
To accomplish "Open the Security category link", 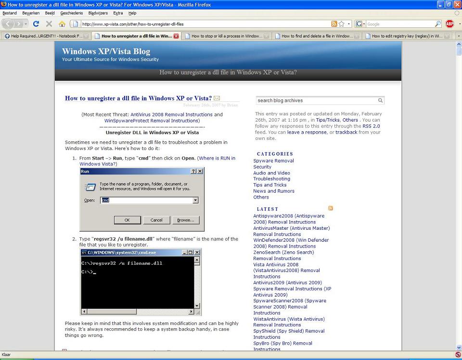I will coord(262,167).
